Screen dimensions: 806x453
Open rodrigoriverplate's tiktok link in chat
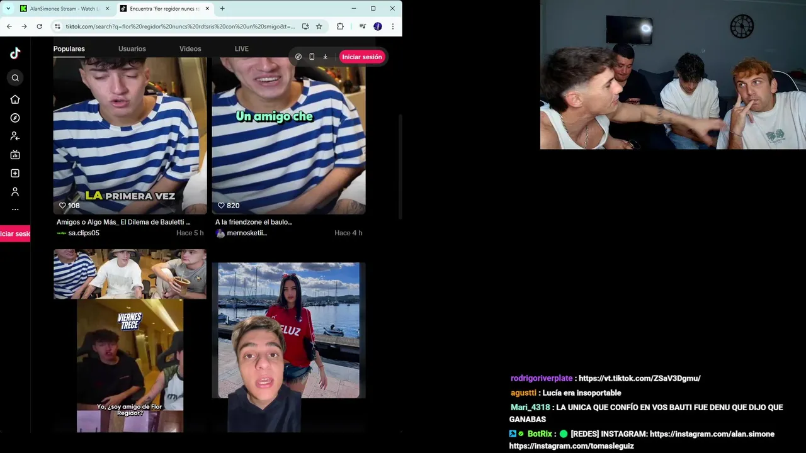[639, 379]
